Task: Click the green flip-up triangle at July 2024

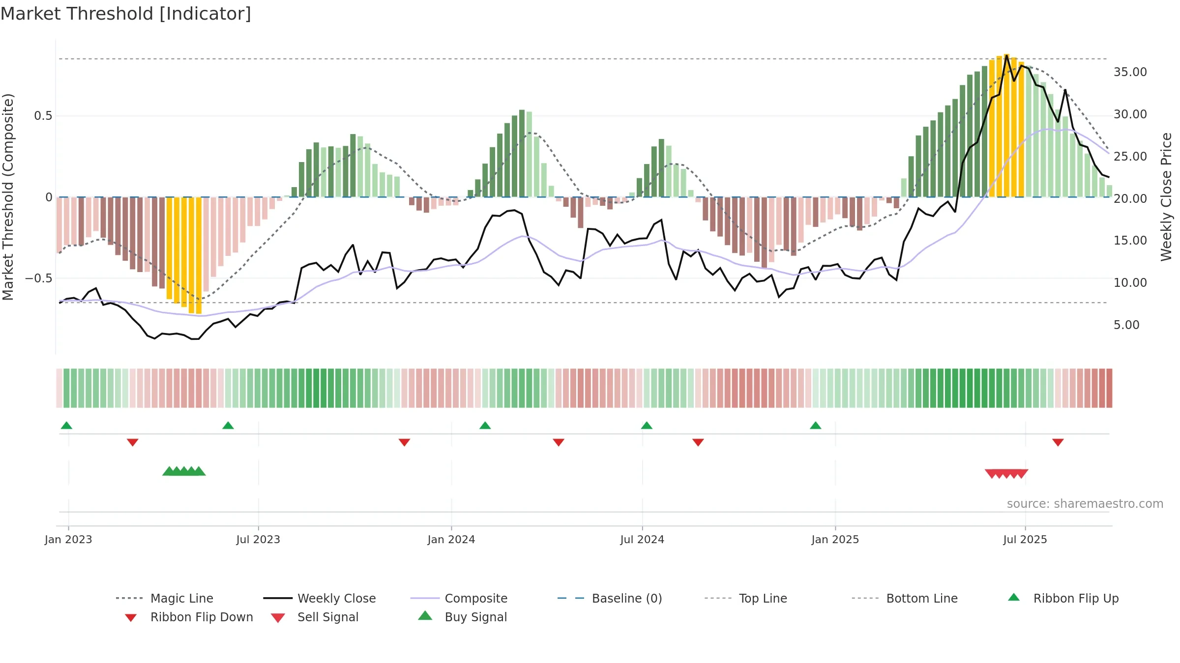Action: [647, 425]
